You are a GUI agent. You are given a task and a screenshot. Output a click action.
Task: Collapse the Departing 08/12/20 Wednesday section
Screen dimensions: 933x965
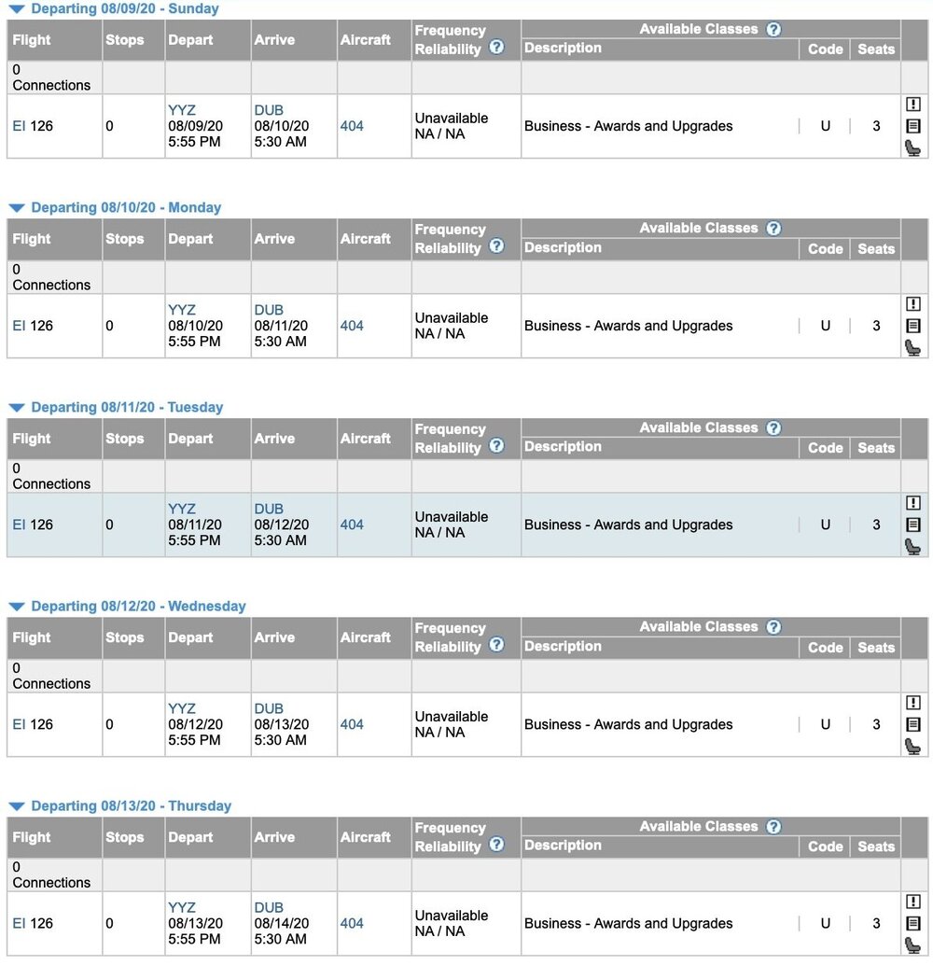pos(16,607)
